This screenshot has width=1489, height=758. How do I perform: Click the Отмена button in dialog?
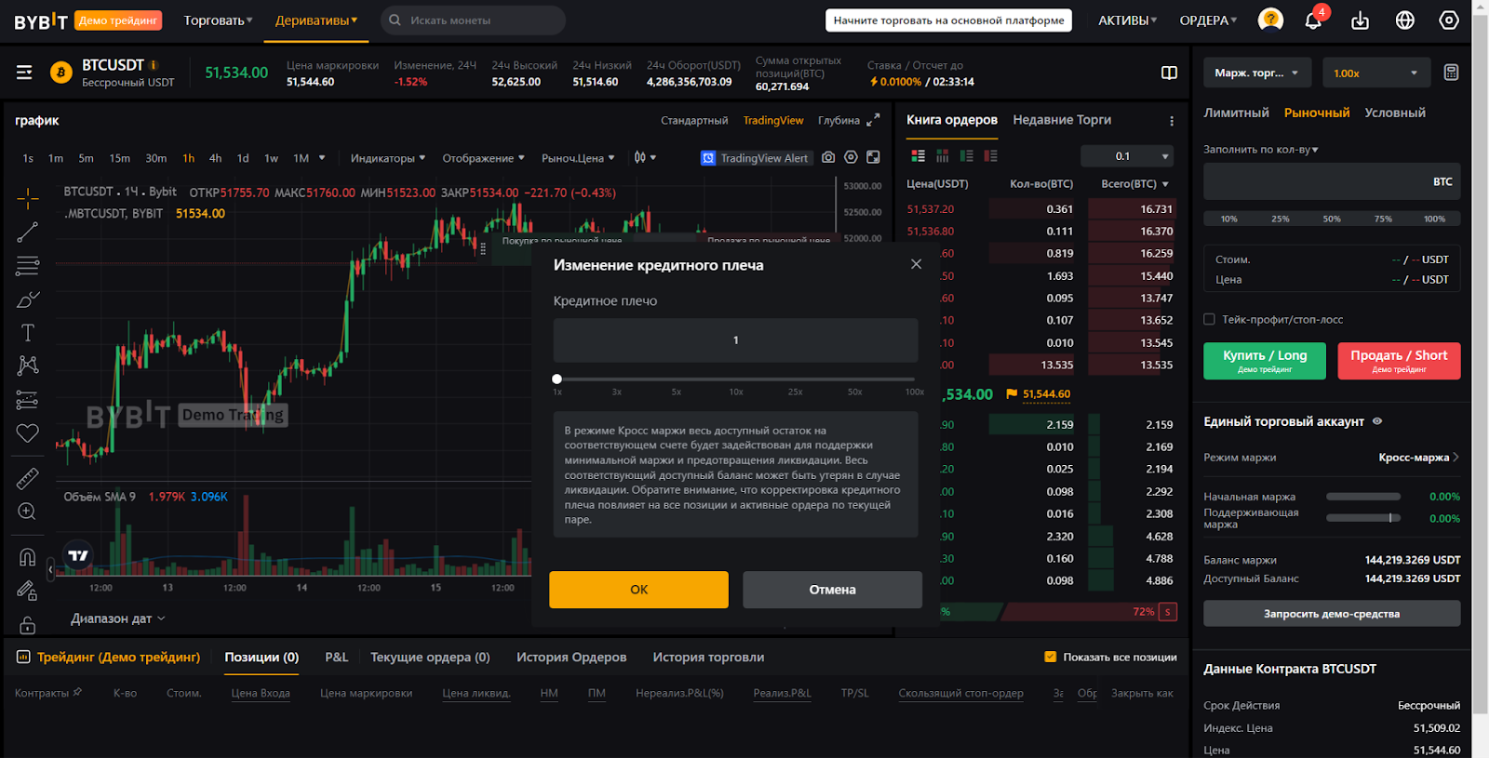pos(832,590)
